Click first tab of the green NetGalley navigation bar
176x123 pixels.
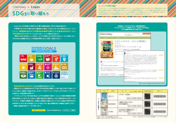click(x=105, y=38)
